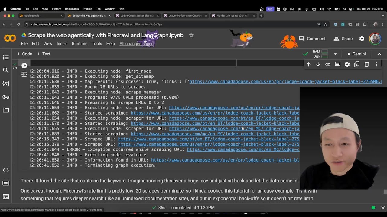This screenshot has width=387, height=217.
Task: Click the notebook title text
Action: point(106,35)
